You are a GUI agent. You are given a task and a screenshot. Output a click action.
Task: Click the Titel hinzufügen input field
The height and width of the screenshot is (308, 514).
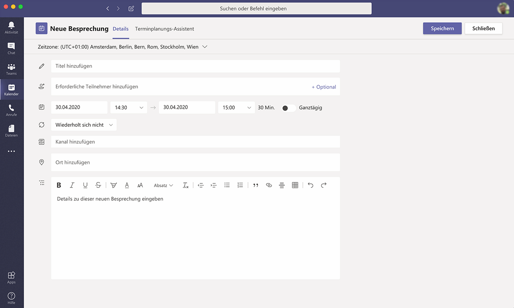195,66
